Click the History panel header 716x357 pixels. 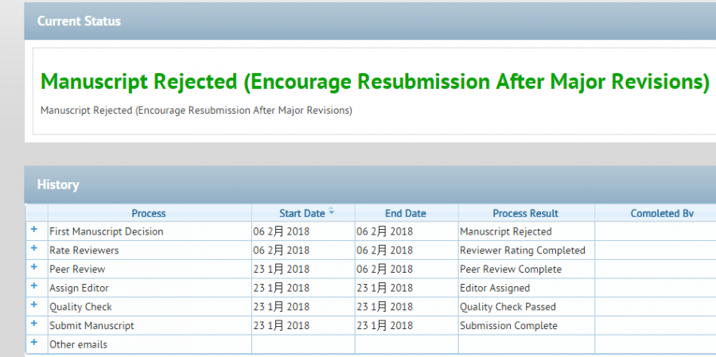[58, 184]
